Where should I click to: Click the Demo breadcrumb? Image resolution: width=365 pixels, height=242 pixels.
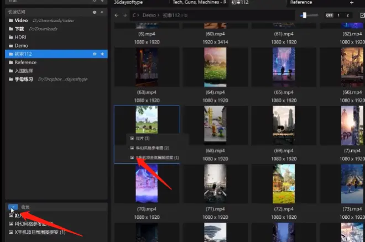[149, 15]
